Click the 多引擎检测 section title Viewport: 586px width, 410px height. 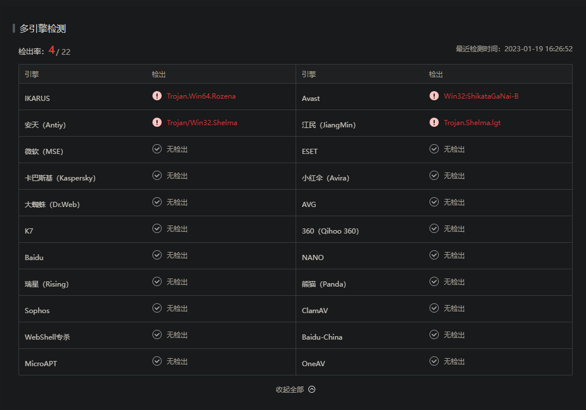tap(43, 29)
